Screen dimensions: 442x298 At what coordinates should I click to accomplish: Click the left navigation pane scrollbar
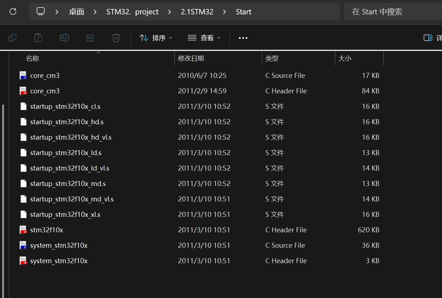(x=4, y=201)
